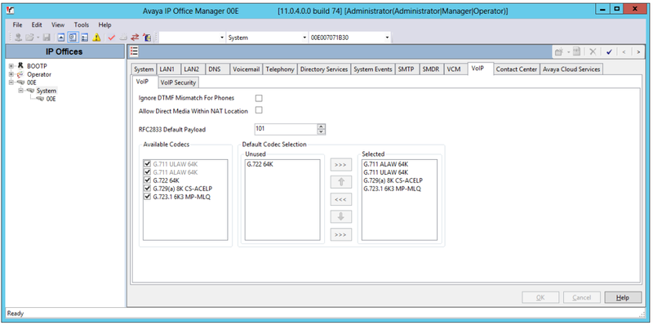Screen dimensions: 653x325
Task: Select G.722 64K in the Unused list
Action: click(260, 164)
